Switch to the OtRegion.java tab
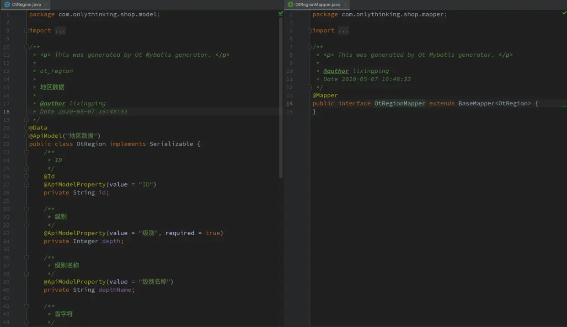567x327 pixels. [26, 5]
